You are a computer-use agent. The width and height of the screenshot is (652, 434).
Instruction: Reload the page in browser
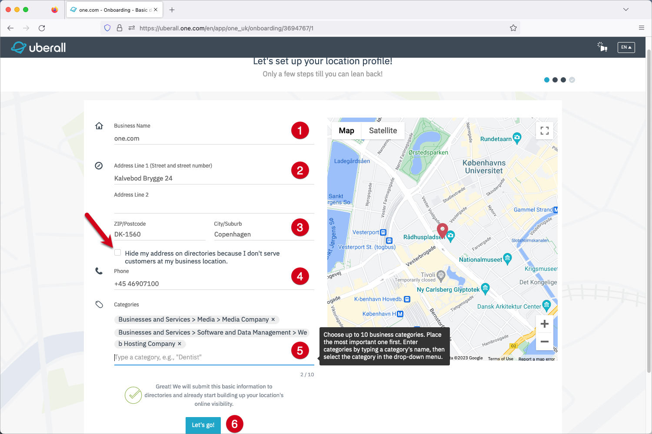(42, 28)
